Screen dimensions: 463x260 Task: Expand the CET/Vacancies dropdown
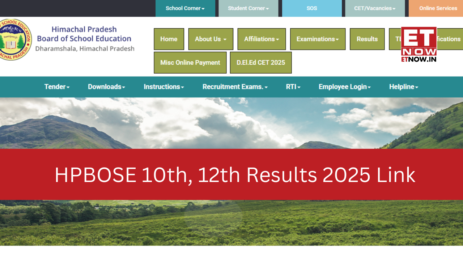375,8
